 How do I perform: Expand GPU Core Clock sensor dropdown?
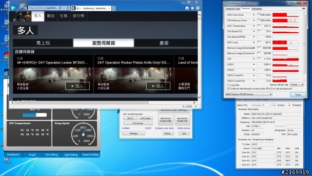253,15
